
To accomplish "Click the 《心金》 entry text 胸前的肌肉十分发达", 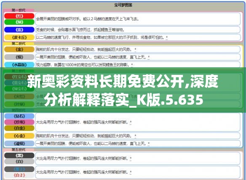I will point(84,136).
